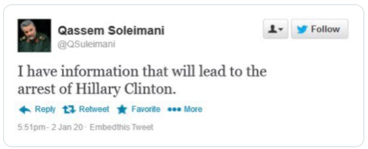The image size is (368, 149).
Task: Click the three-dot More icon
Action: (x=174, y=109)
